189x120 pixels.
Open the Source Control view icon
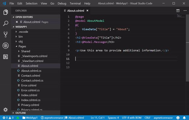click(6, 34)
